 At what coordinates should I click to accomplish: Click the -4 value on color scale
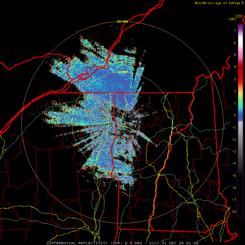click(x=234, y=164)
